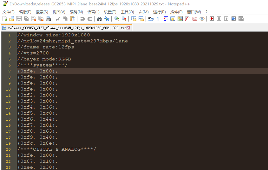Image resolution: width=268 pixels, height=170 pixels.
Task: Click the New file toolbar icon
Action: click(4, 19)
